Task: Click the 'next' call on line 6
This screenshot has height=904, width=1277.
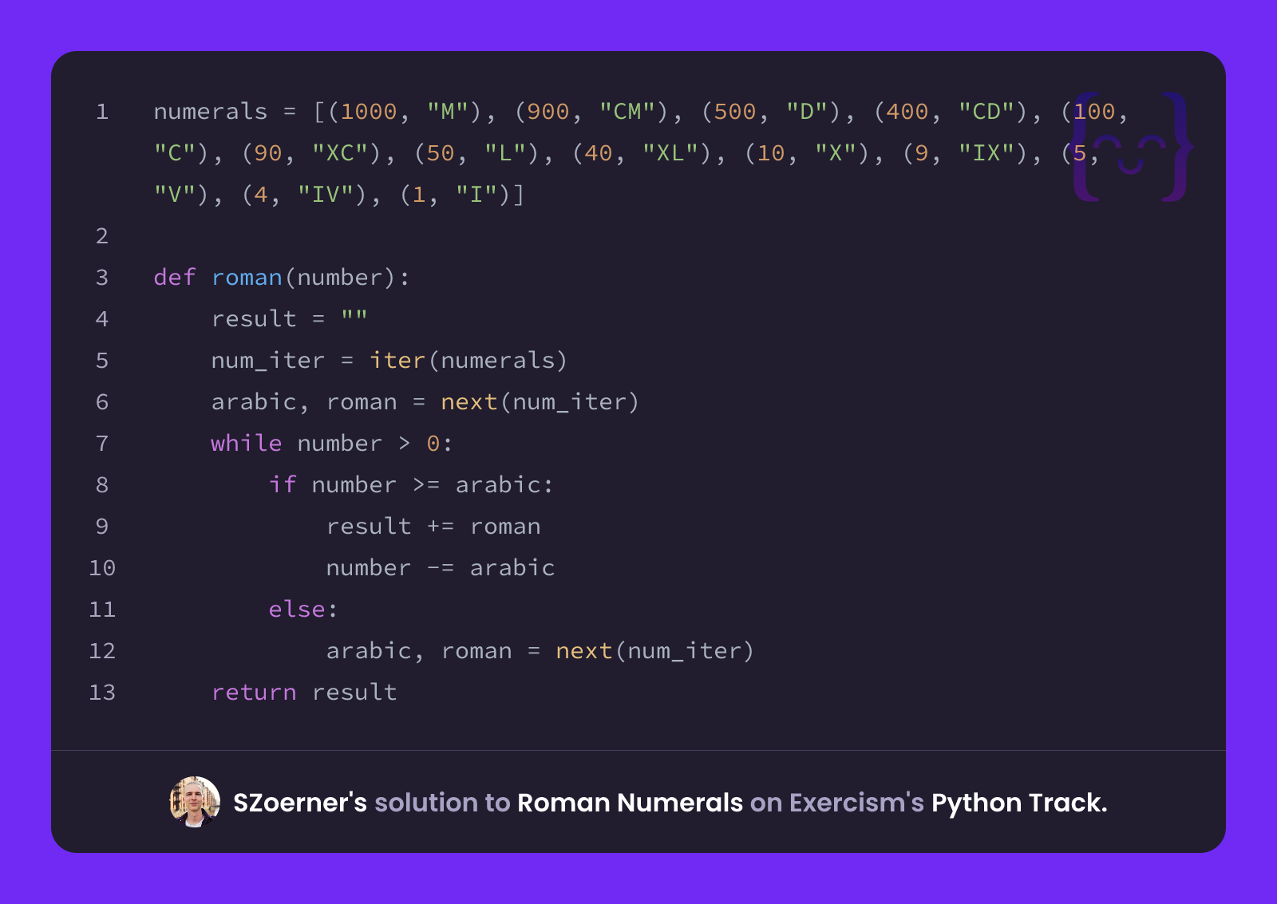Action: pyautogui.click(x=469, y=401)
